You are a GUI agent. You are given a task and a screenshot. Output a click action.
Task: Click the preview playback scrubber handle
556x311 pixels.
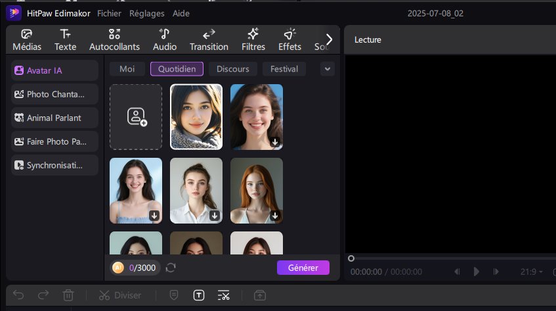coord(351,258)
